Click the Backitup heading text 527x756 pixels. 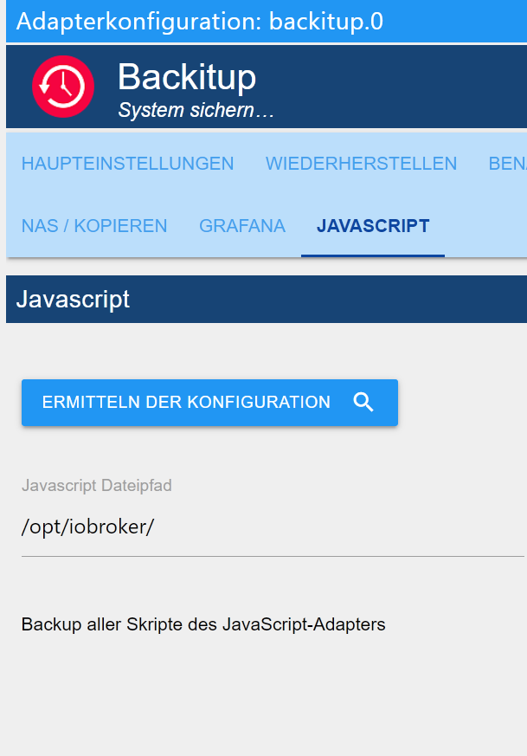(x=187, y=77)
